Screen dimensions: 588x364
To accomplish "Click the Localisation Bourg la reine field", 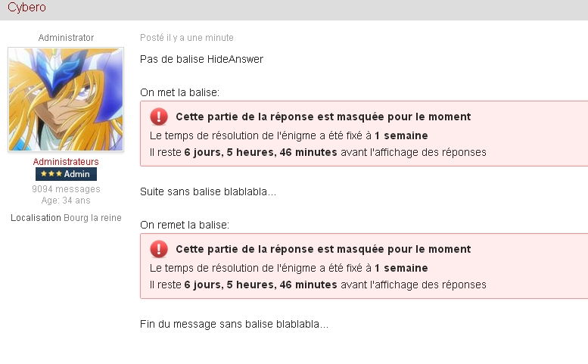I will click(66, 218).
